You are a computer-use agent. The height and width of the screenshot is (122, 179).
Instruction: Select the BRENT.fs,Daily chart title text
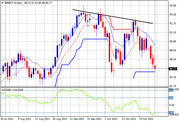click(x=14, y=3)
